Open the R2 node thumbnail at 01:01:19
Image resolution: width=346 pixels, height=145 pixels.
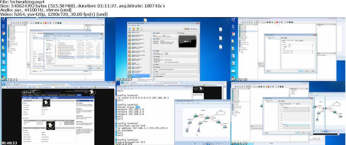coord(288,113)
